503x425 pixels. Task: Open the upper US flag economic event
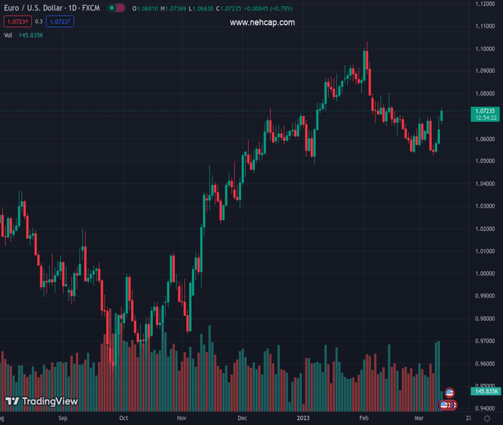[x=449, y=392]
